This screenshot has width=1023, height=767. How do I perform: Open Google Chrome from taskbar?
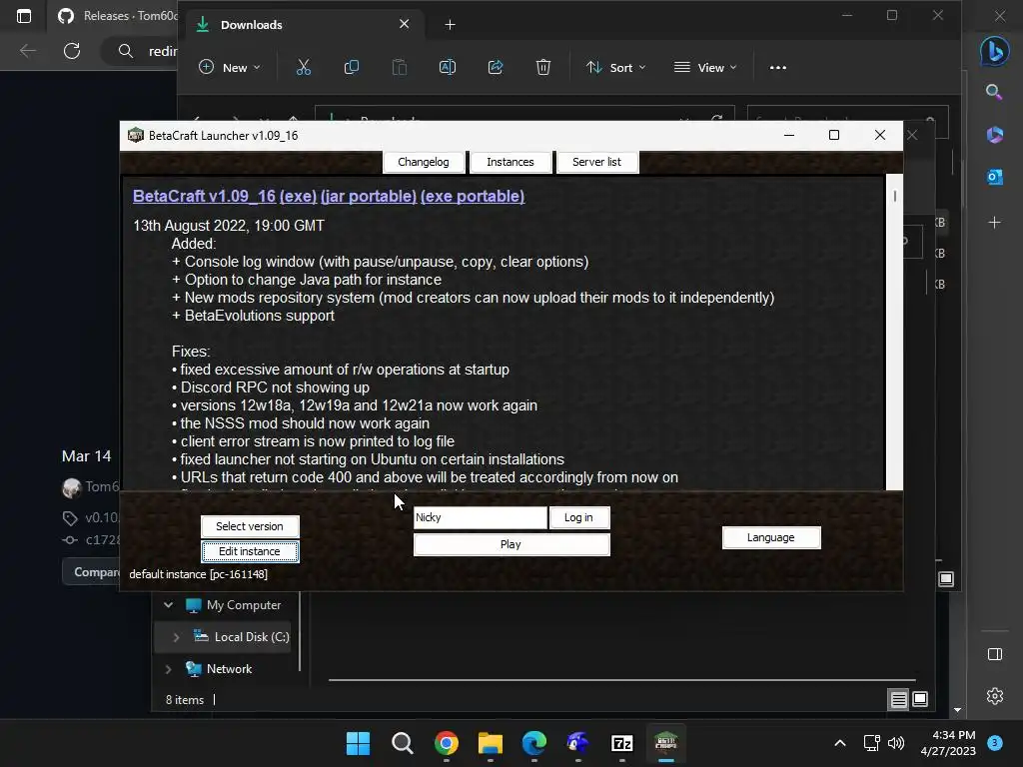click(447, 743)
